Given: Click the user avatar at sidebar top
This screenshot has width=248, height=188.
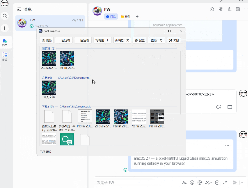Looking at the screenshot, I should pyautogui.click(x=5, y=3).
